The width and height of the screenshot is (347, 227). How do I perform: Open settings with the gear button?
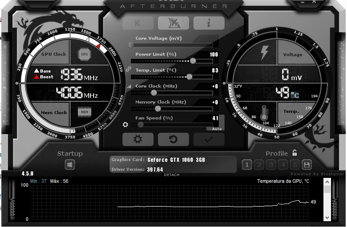point(138,139)
